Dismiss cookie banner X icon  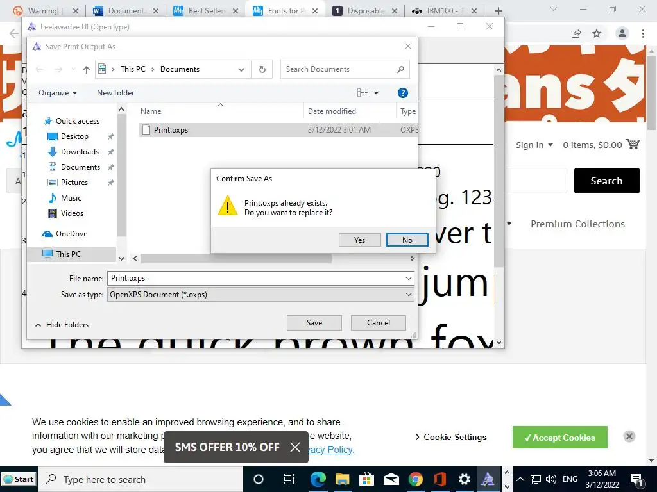[x=629, y=436]
